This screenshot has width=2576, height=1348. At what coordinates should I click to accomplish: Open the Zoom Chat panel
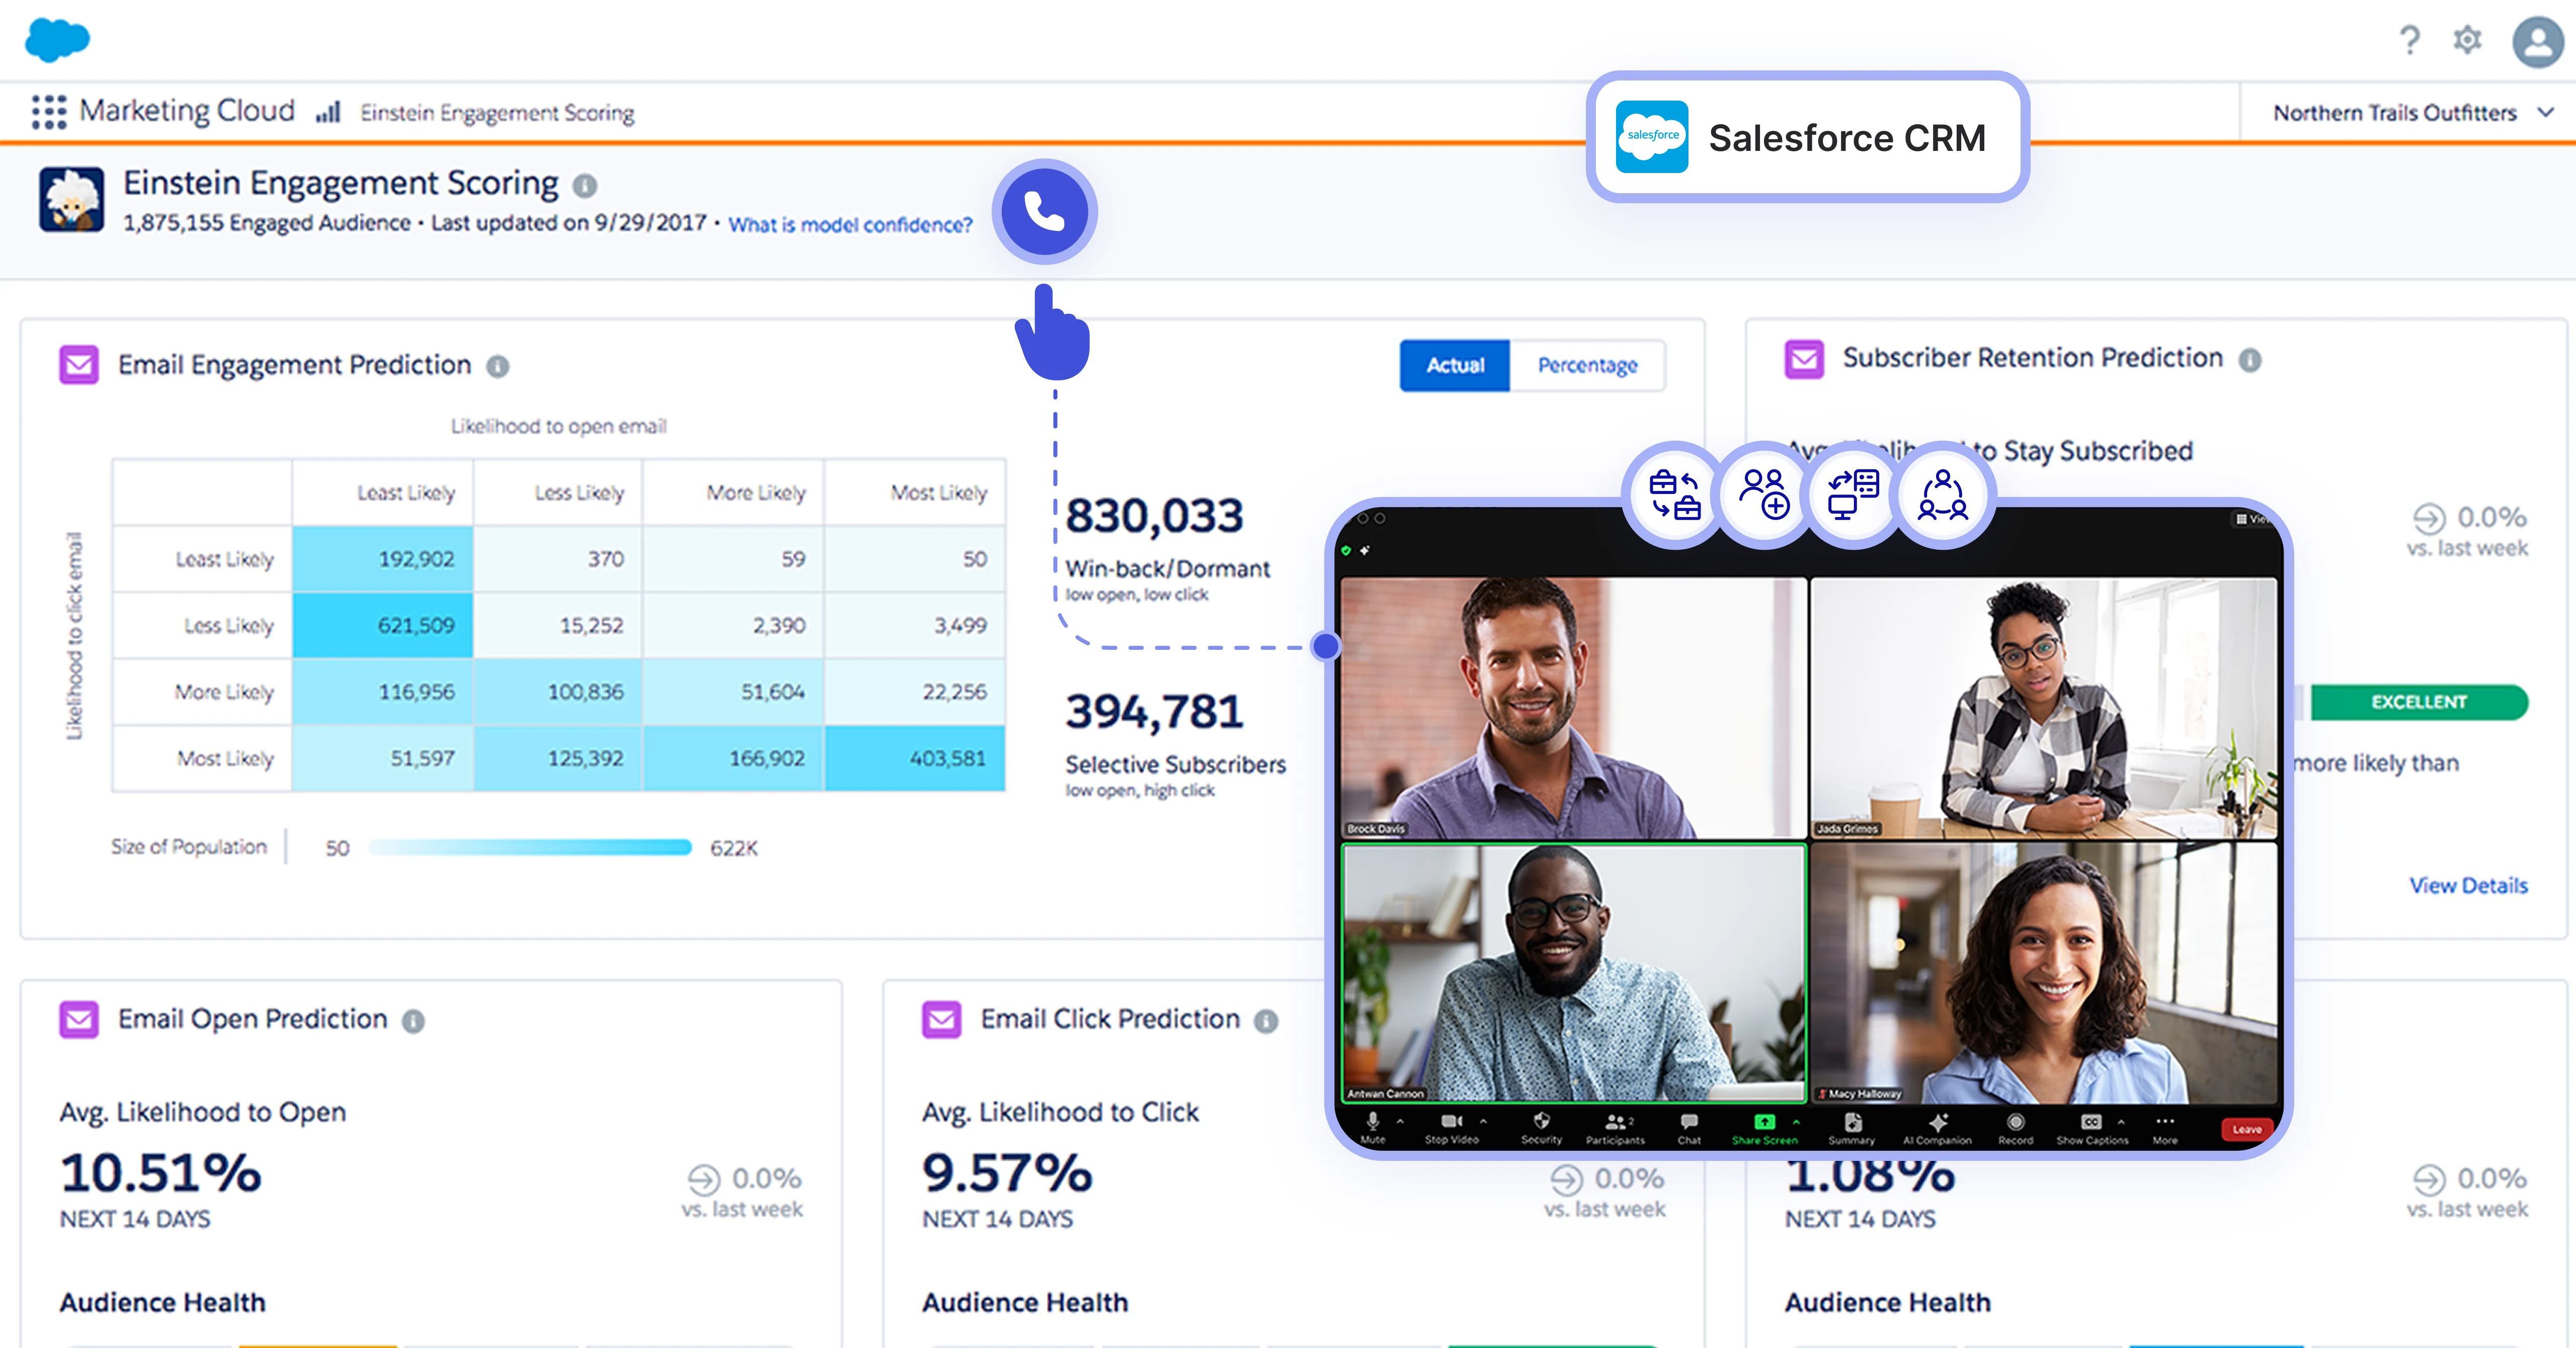pyautogui.click(x=1689, y=1122)
